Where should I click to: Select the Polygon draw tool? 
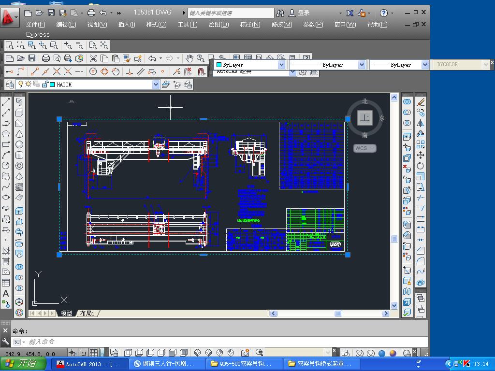click(x=6, y=134)
